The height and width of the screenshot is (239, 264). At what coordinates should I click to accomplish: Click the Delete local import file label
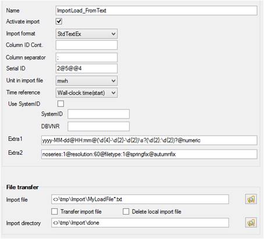pyautogui.click(x=156, y=212)
